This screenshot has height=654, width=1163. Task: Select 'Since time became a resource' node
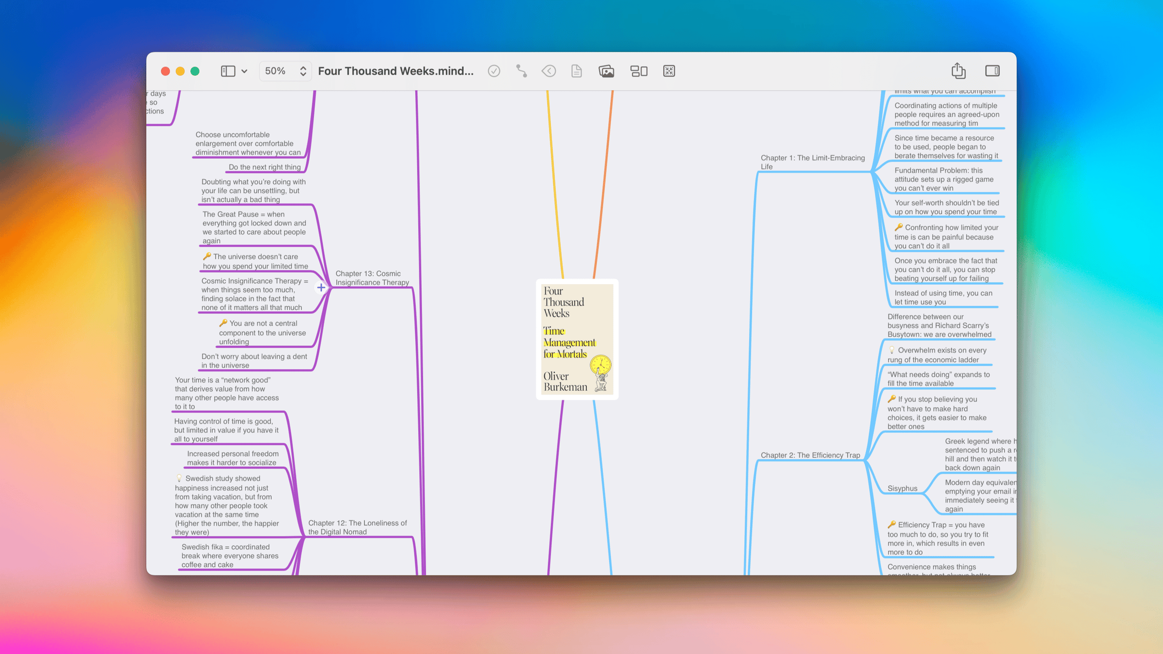pyautogui.click(x=946, y=146)
